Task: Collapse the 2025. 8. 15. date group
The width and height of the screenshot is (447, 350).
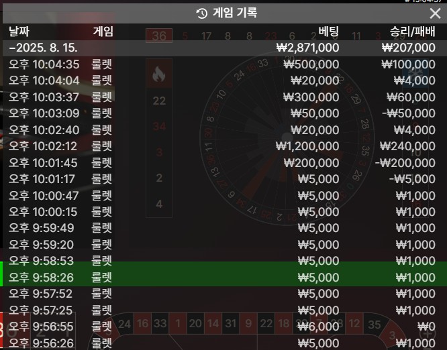Action: (x=223, y=48)
